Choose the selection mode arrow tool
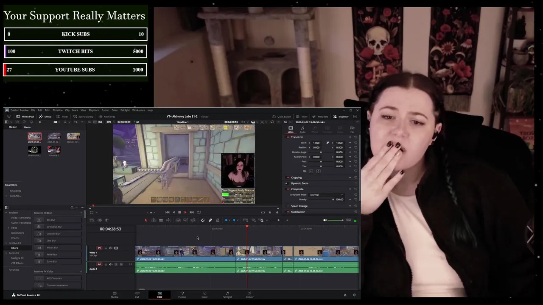Viewport: 543px width, 305px height. tap(146, 220)
